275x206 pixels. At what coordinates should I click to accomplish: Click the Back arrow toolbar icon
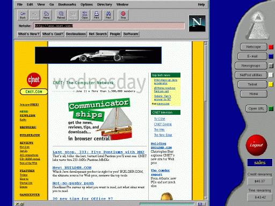(x=23, y=15)
